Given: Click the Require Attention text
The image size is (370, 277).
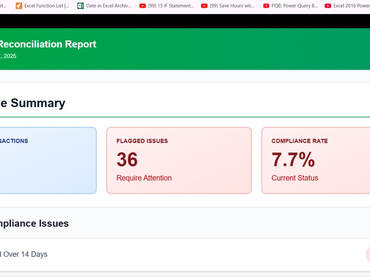Looking at the screenshot, I should tap(144, 178).
